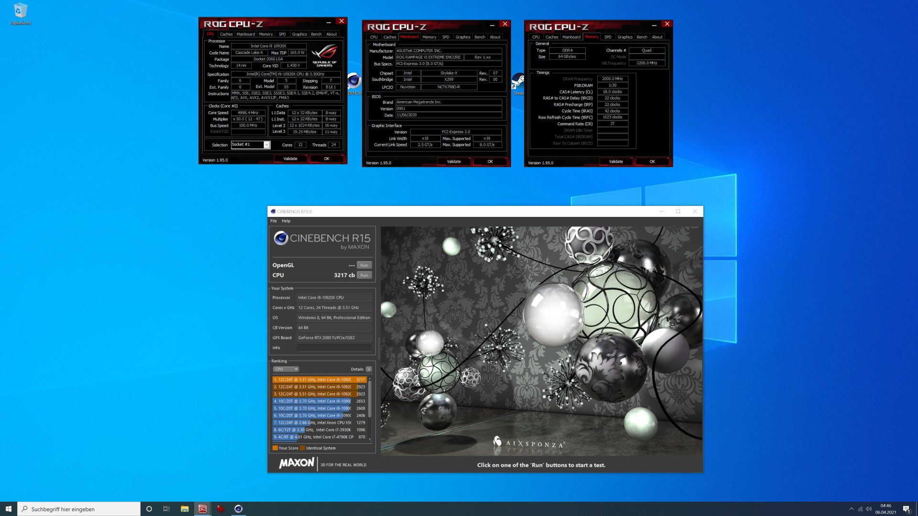Image resolution: width=918 pixels, height=516 pixels.
Task: Open the Help menu in Cinebench
Action: click(286, 221)
